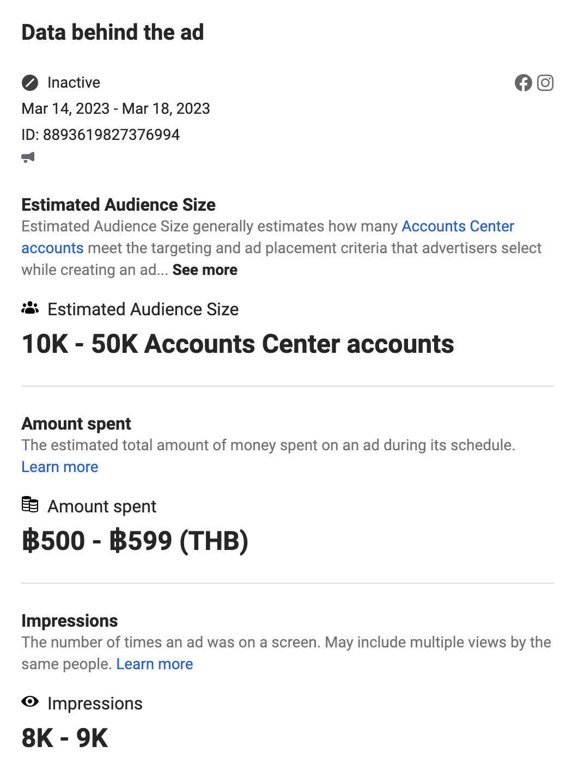Click the Mar 14 - Mar 18, 2023 date range
The image size is (572, 771).
coord(115,109)
